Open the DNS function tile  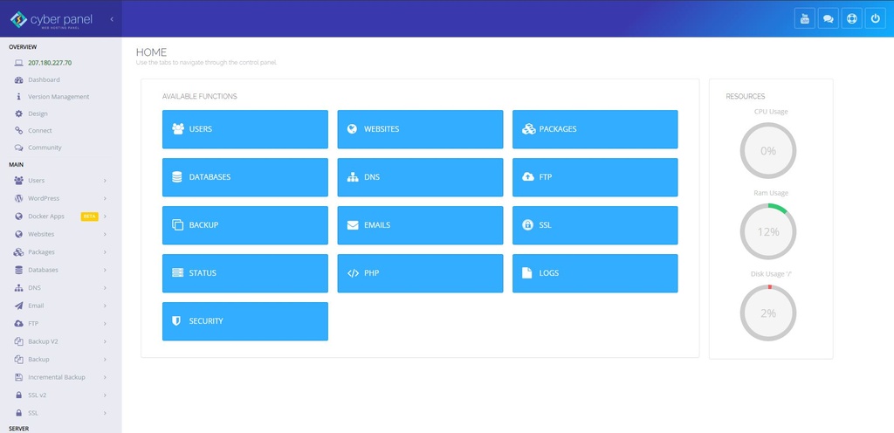[x=420, y=177]
